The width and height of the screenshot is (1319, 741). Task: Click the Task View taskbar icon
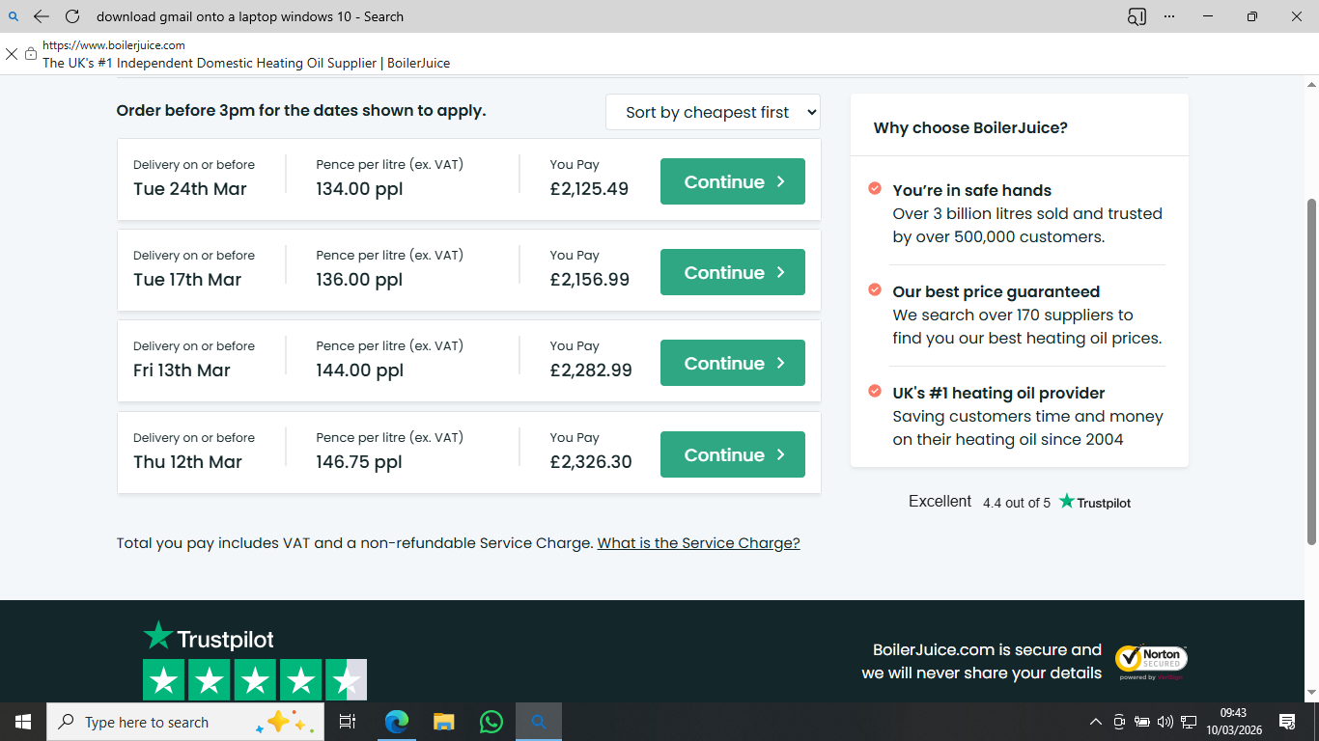[348, 722]
